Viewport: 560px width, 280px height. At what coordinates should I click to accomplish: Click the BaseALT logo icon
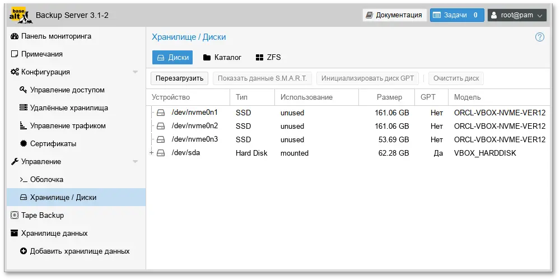tap(21, 16)
